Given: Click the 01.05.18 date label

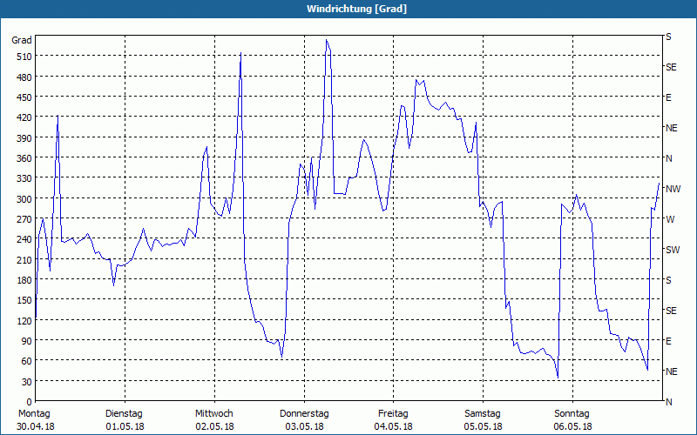Looking at the screenshot, I should (125, 426).
